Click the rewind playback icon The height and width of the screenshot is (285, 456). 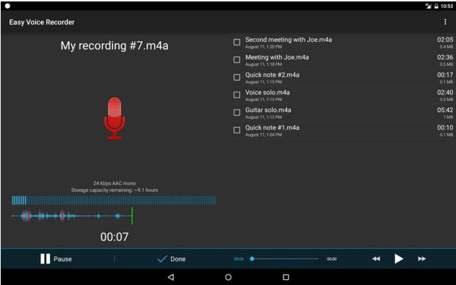pyautogui.click(x=376, y=259)
